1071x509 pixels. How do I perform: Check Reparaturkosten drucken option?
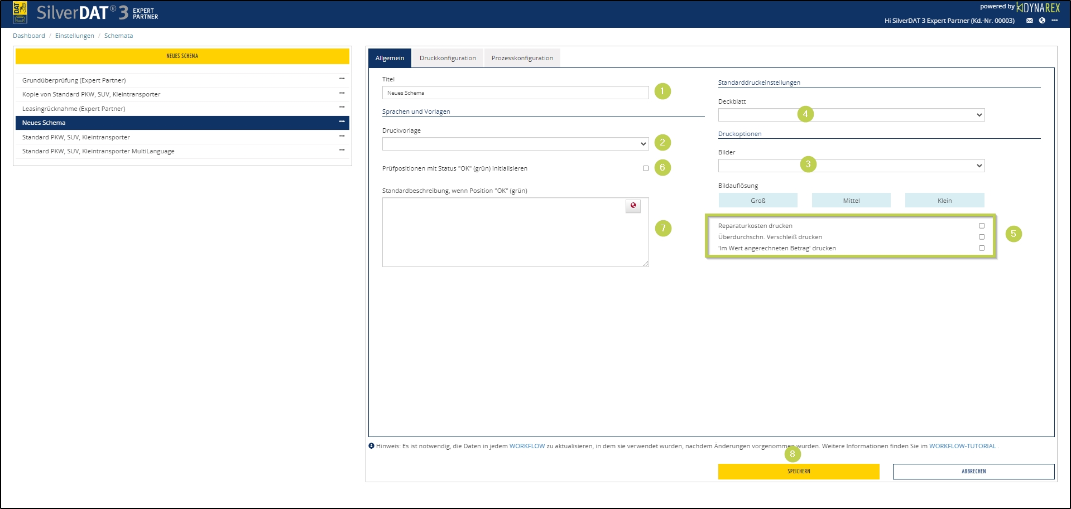tap(982, 226)
